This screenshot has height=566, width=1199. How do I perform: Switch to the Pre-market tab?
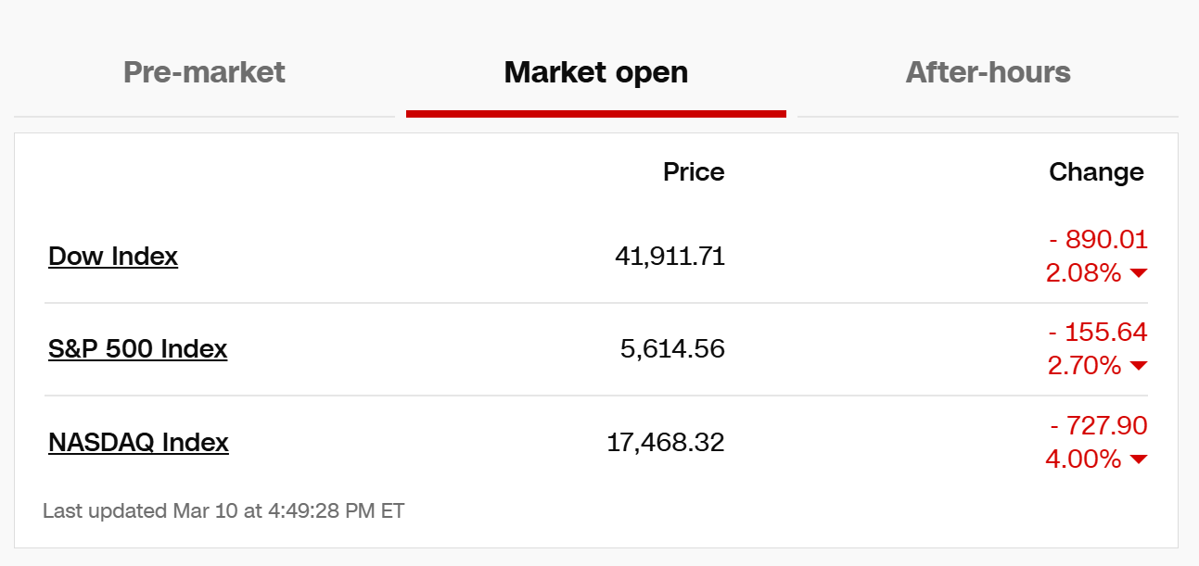204,72
